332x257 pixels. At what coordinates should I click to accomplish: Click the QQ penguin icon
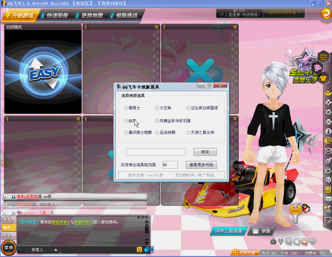(306, 208)
